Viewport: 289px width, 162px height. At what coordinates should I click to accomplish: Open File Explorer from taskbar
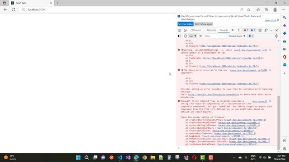point(153,157)
